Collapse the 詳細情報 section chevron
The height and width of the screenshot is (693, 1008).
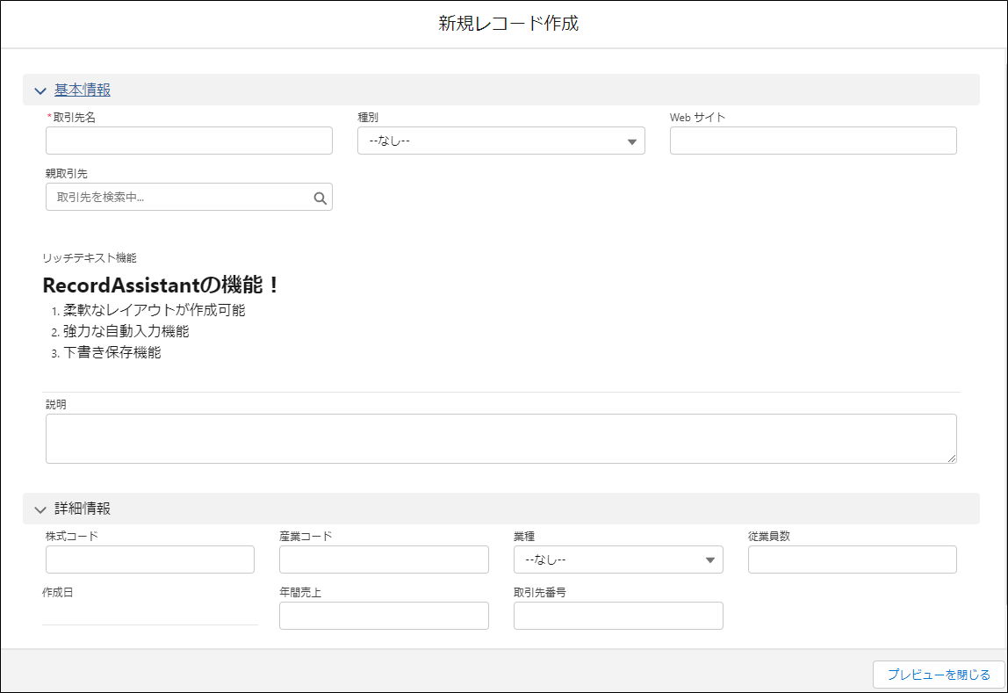click(x=40, y=509)
